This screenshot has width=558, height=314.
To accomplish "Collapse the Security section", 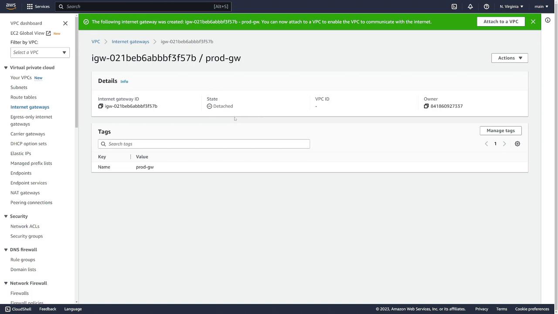I will [6, 216].
